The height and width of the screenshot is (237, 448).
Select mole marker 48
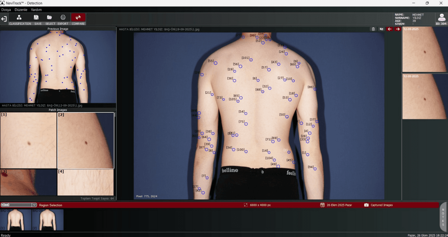pos(263,92)
